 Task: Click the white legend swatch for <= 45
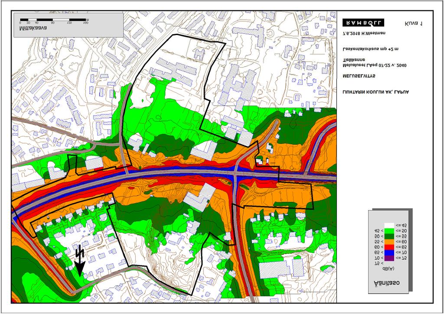pyautogui.click(x=389, y=226)
